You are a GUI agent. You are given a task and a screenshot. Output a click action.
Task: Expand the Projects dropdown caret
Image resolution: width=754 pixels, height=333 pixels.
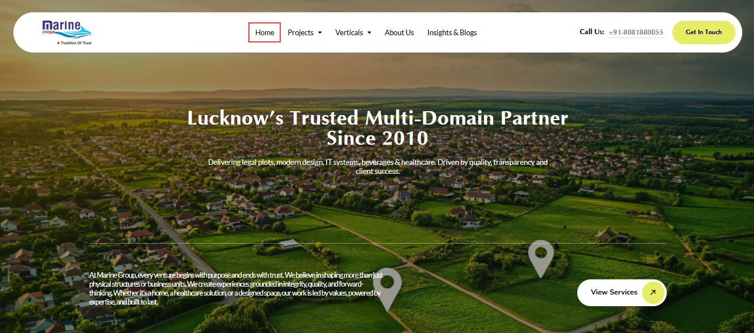pyautogui.click(x=320, y=33)
